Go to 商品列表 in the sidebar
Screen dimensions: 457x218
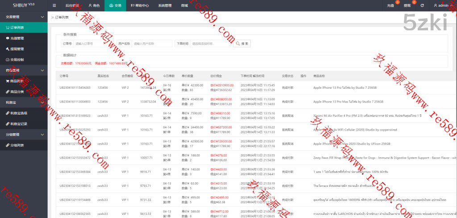(x=17, y=81)
